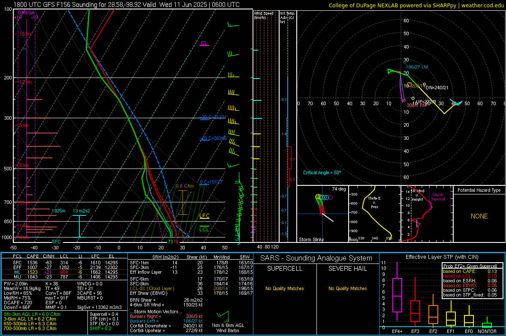The width and height of the screenshot is (506, 336).
Task: Click the Supercell = 0.4 composite value
Action: pyautogui.click(x=104, y=314)
